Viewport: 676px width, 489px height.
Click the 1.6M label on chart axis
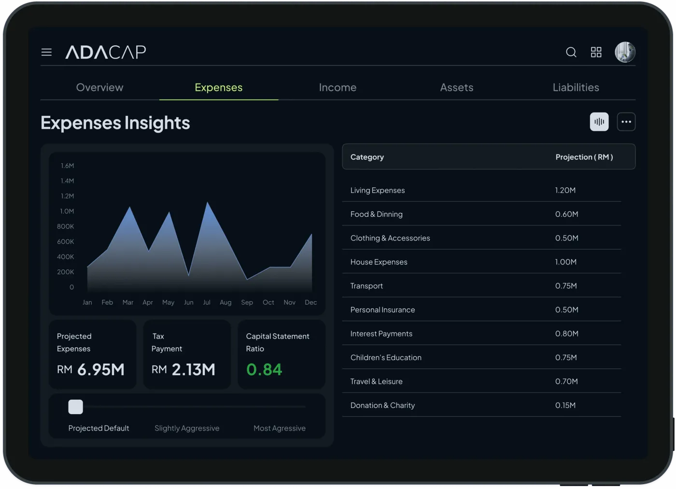pos(68,166)
